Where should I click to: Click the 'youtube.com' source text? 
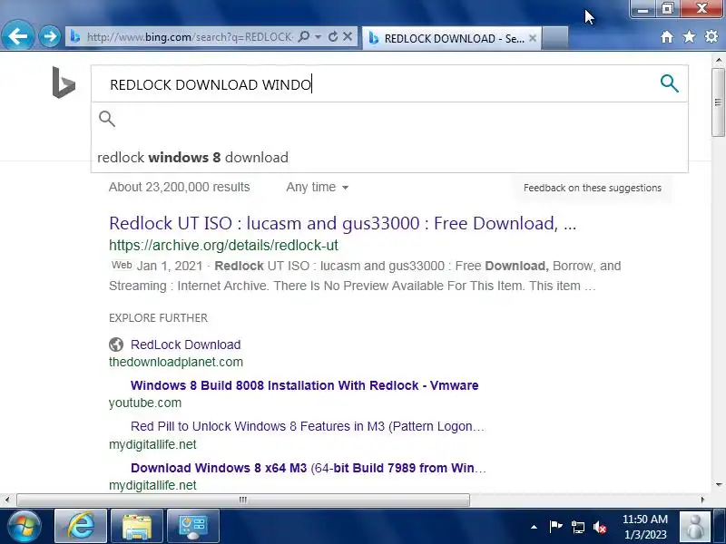click(x=145, y=403)
